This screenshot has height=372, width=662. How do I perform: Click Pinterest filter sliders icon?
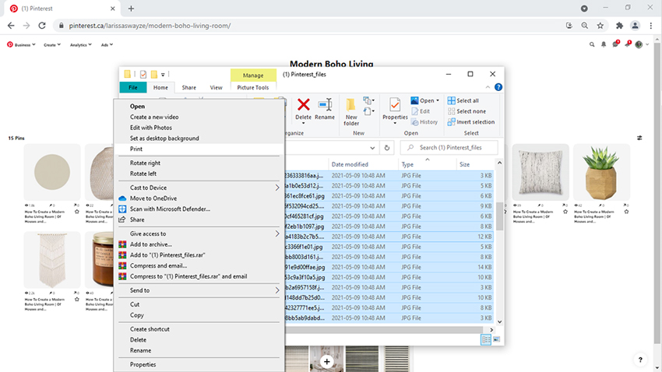(639, 138)
